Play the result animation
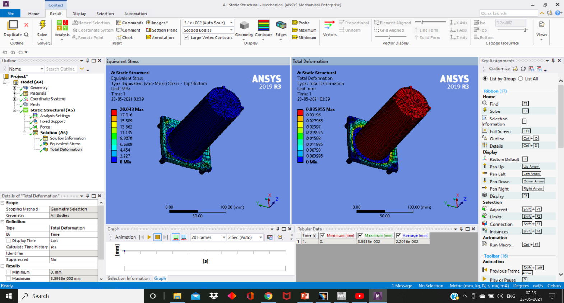This screenshot has height=303, width=564. click(149, 237)
